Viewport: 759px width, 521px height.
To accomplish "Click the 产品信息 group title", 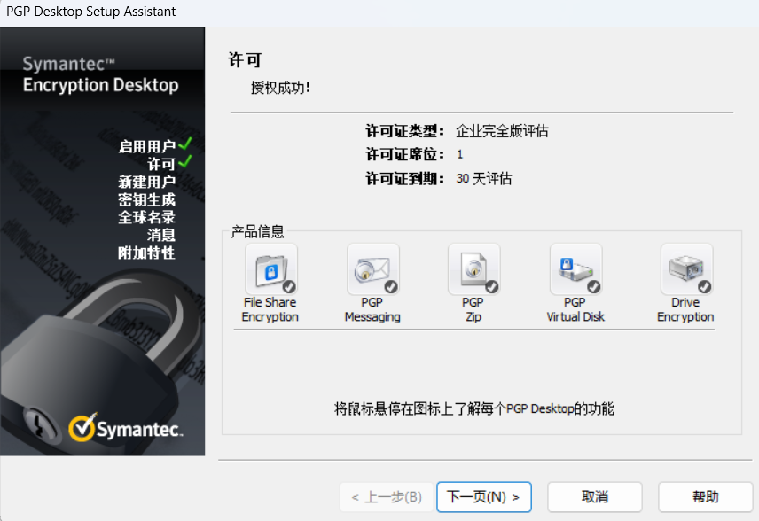I will pyautogui.click(x=257, y=232).
